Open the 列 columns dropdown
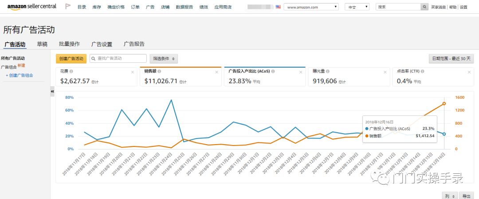The height and width of the screenshot is (199, 479). pos(448,195)
